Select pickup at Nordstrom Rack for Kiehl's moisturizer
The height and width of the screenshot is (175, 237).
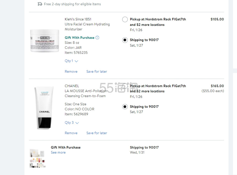[125, 19]
